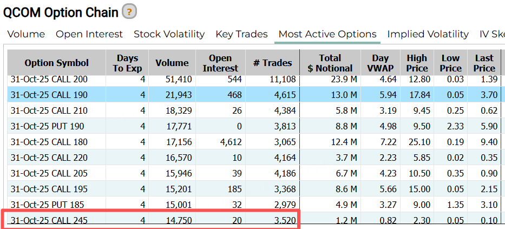Sort by High Price column header
Screen dimensions: 505x229
417,63
